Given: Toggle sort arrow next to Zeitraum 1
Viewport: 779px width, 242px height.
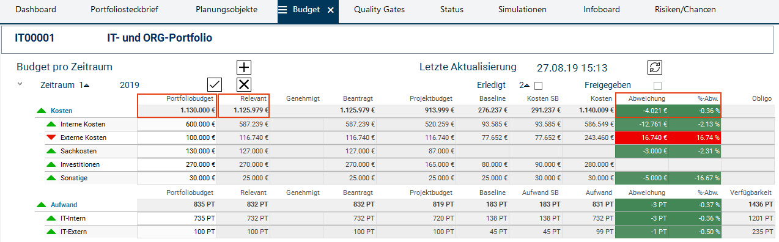Looking at the screenshot, I should [x=86, y=86].
